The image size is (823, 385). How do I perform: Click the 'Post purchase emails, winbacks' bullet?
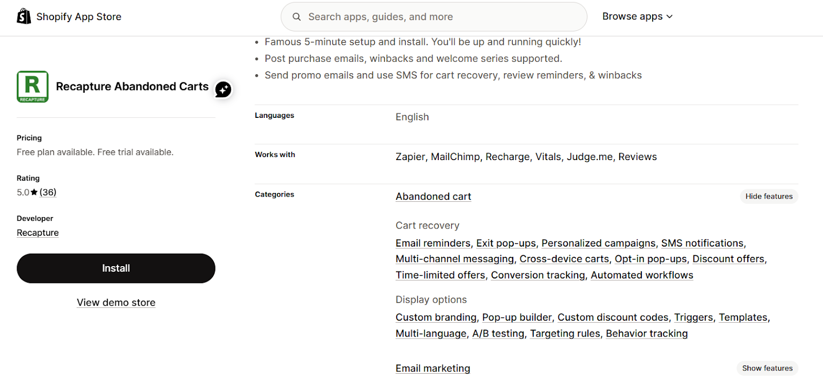tap(414, 59)
